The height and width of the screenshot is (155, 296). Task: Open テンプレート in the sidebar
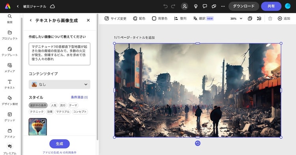tap(9, 51)
